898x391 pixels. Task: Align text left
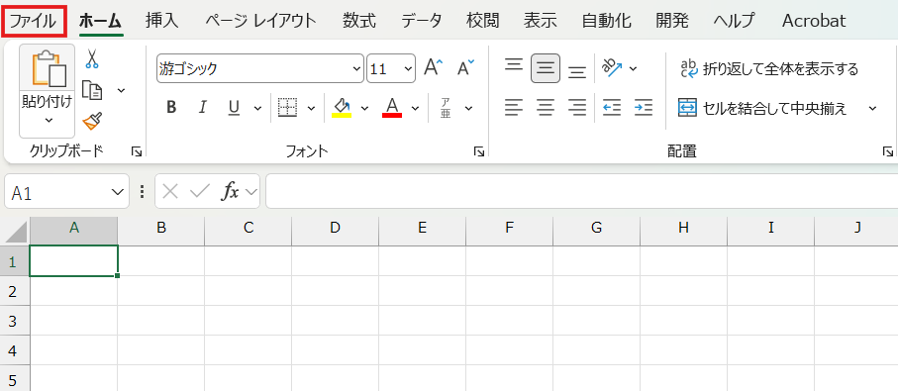coord(514,107)
